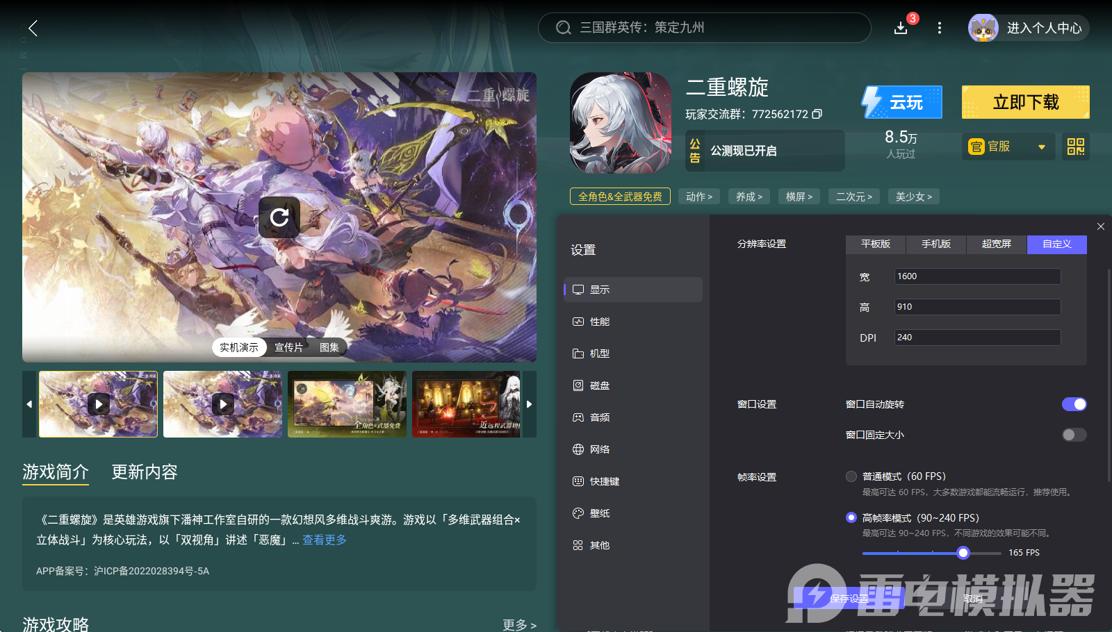Open 磁盘 disk settings

click(633, 385)
